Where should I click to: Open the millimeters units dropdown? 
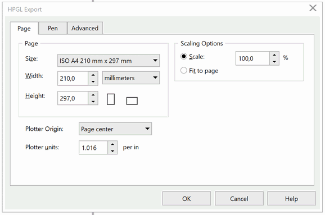131,78
